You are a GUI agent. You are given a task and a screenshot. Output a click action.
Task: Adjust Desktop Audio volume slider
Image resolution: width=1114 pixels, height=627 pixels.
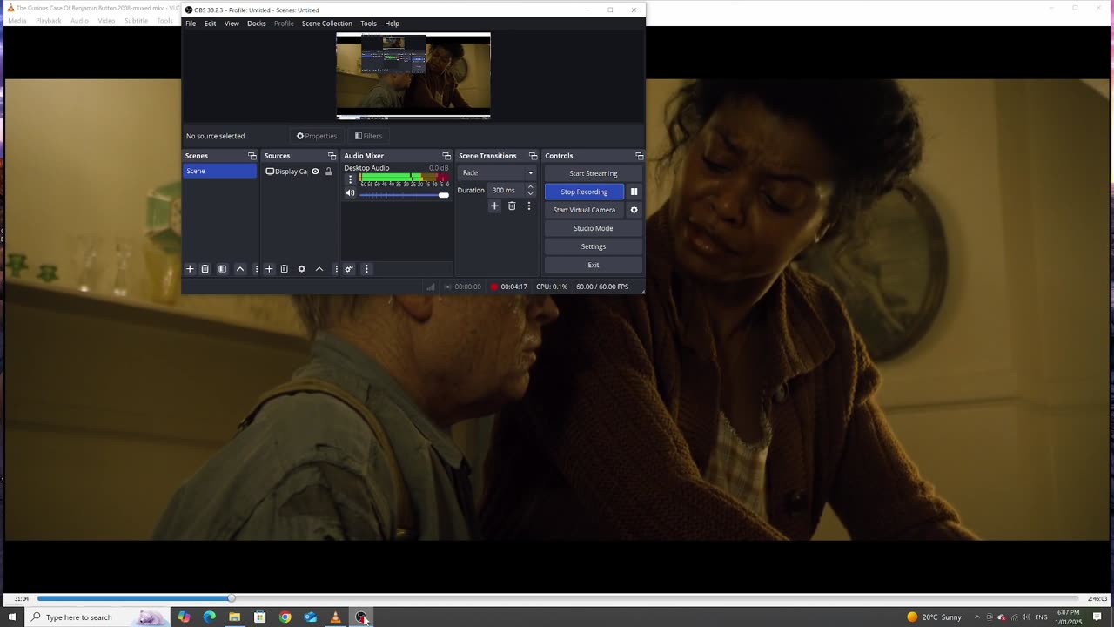(405, 195)
